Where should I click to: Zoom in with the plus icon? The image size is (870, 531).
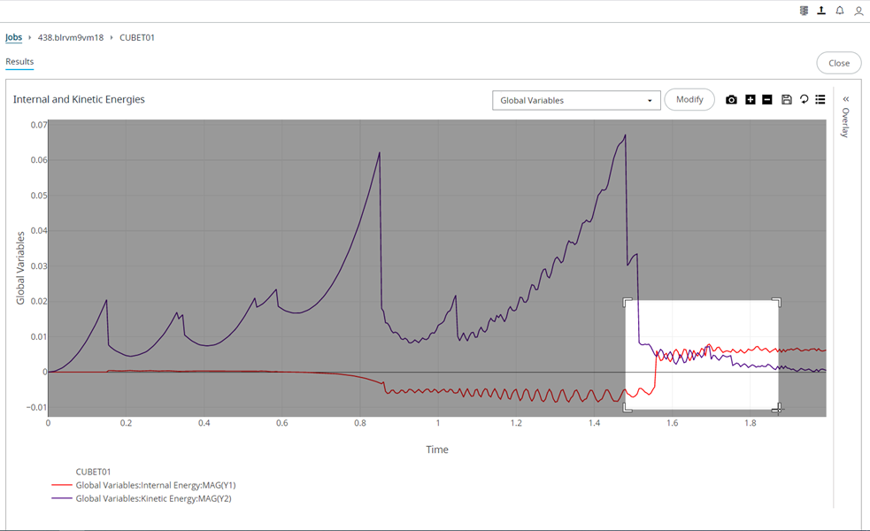click(751, 100)
